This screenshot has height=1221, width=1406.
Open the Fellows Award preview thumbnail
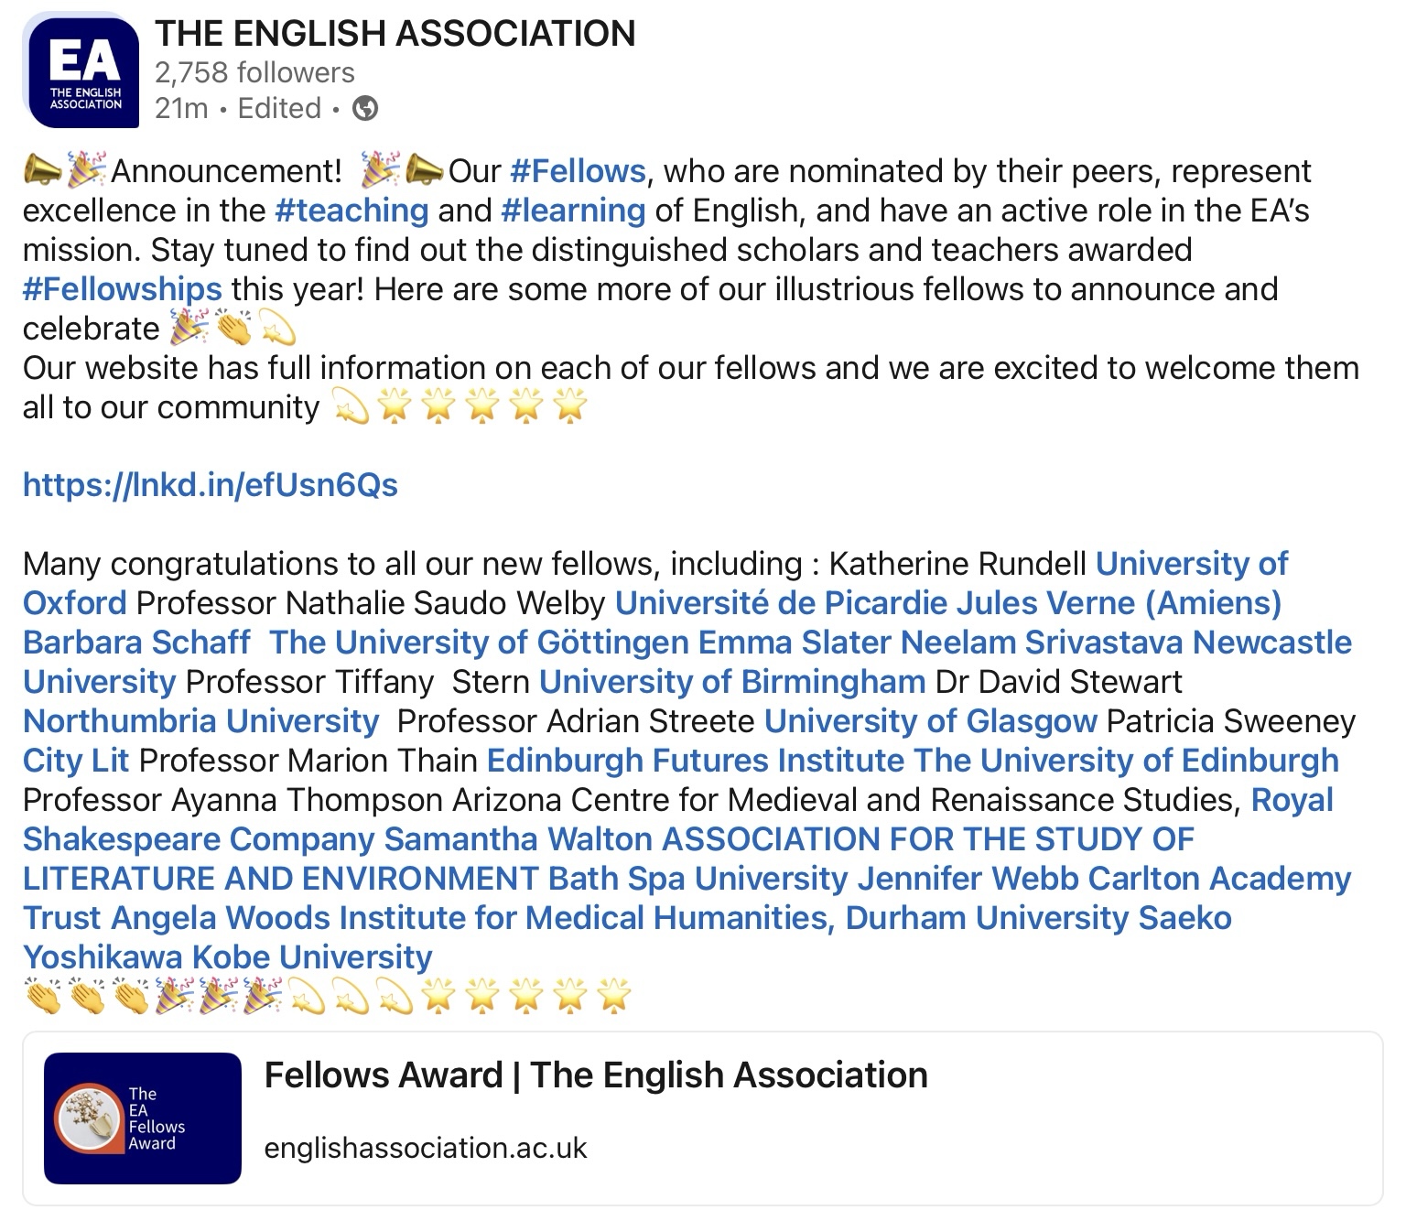pyautogui.click(x=142, y=1118)
